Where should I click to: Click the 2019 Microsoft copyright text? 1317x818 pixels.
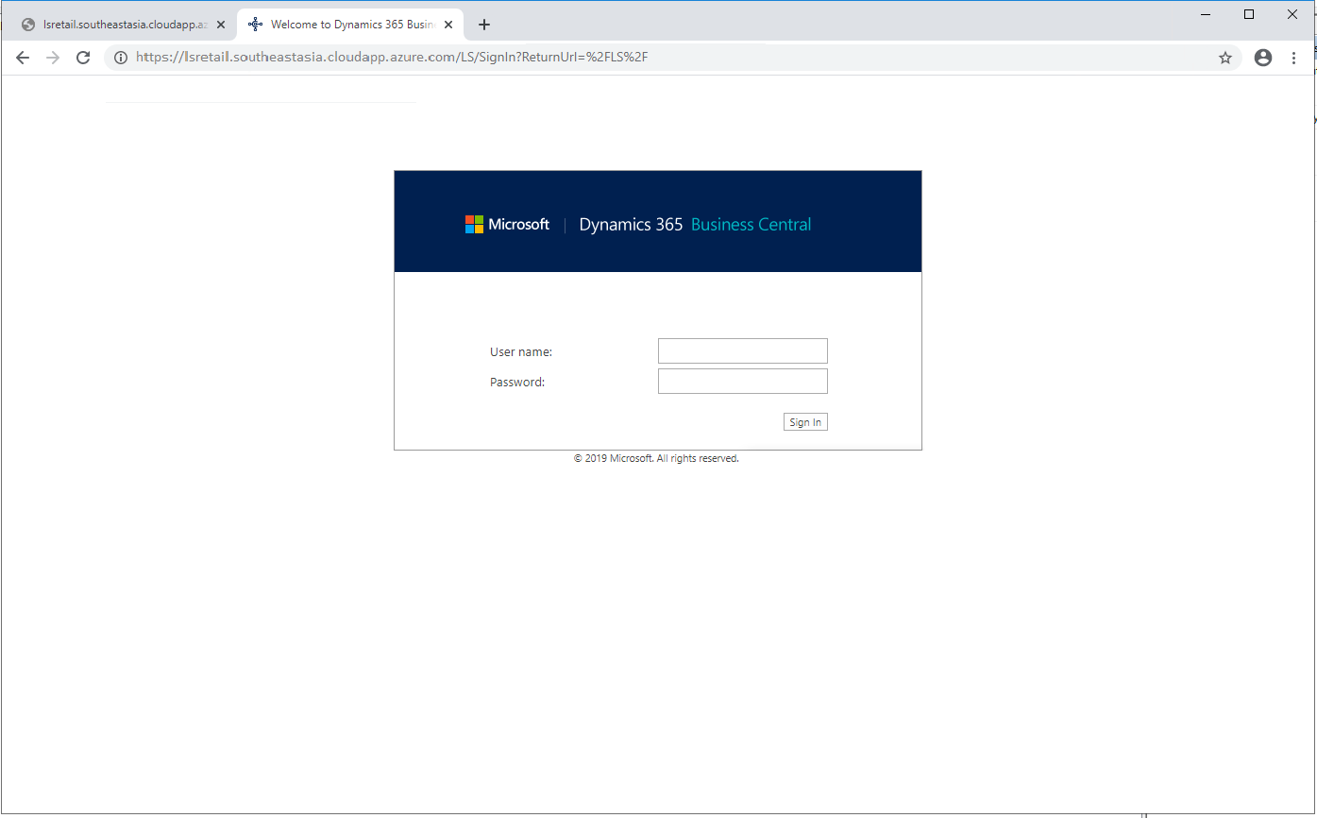pos(656,458)
